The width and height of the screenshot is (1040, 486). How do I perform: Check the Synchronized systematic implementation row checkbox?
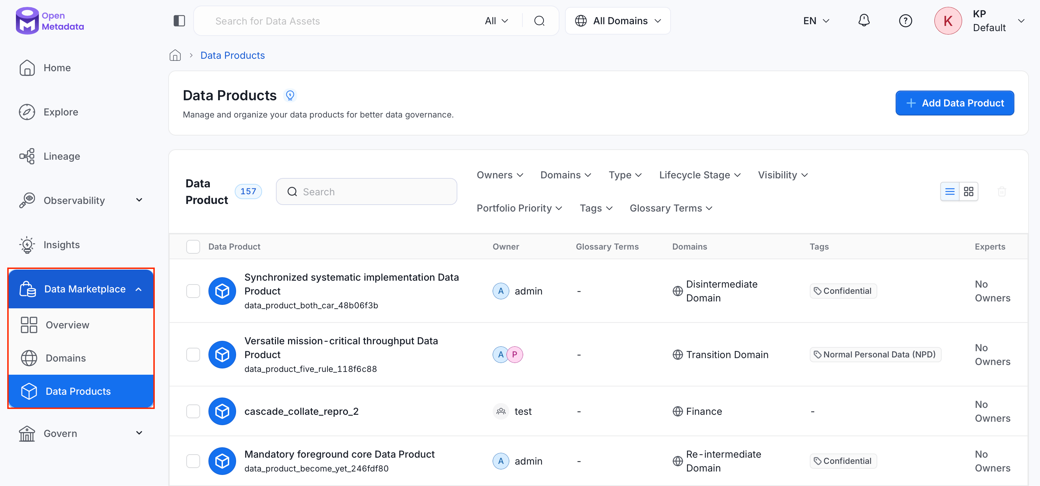[x=193, y=291]
